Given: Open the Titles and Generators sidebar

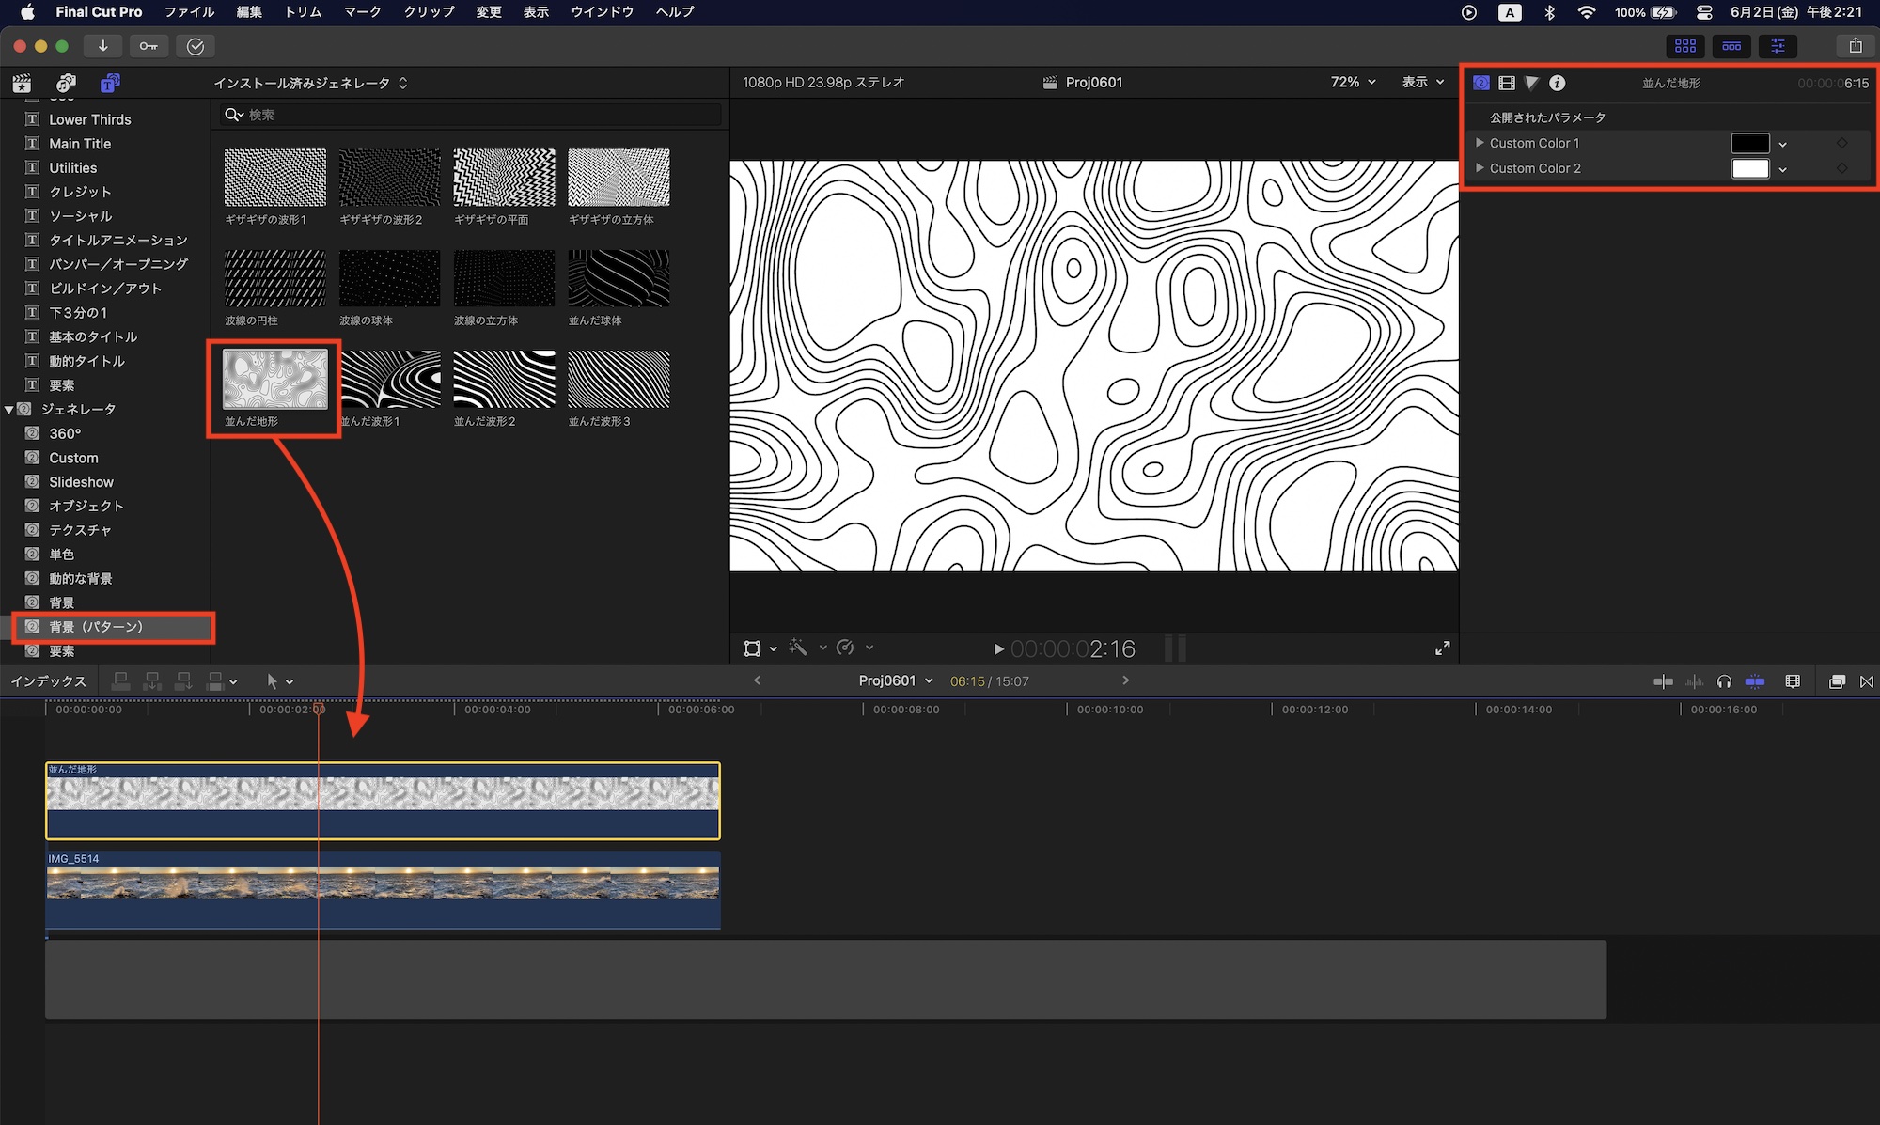Looking at the screenshot, I should click(x=110, y=83).
